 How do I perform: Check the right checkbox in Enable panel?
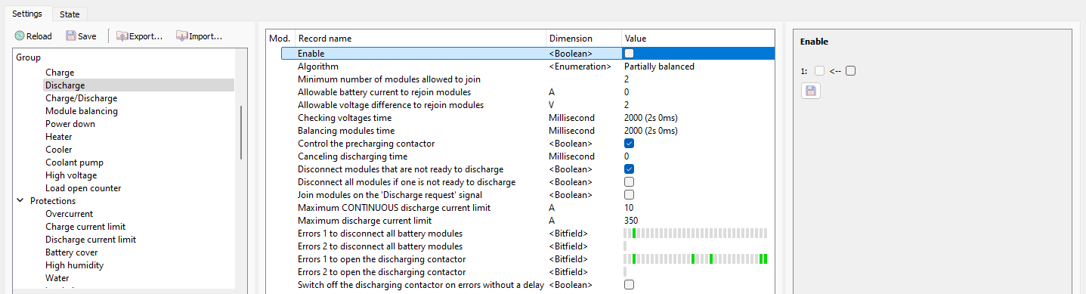tap(850, 71)
